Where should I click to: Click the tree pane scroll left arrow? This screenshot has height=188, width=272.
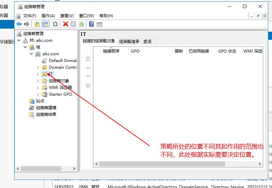(x=18, y=168)
